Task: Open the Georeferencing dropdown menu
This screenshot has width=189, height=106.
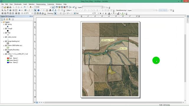Action: tap(121, 10)
